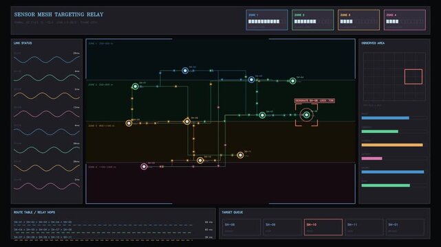Select sensor node SN-03 on the map
The image size is (441, 247).
point(251,80)
